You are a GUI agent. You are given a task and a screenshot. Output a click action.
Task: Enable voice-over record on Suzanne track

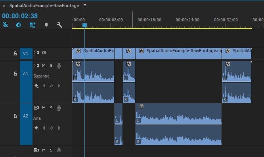tap(59, 66)
